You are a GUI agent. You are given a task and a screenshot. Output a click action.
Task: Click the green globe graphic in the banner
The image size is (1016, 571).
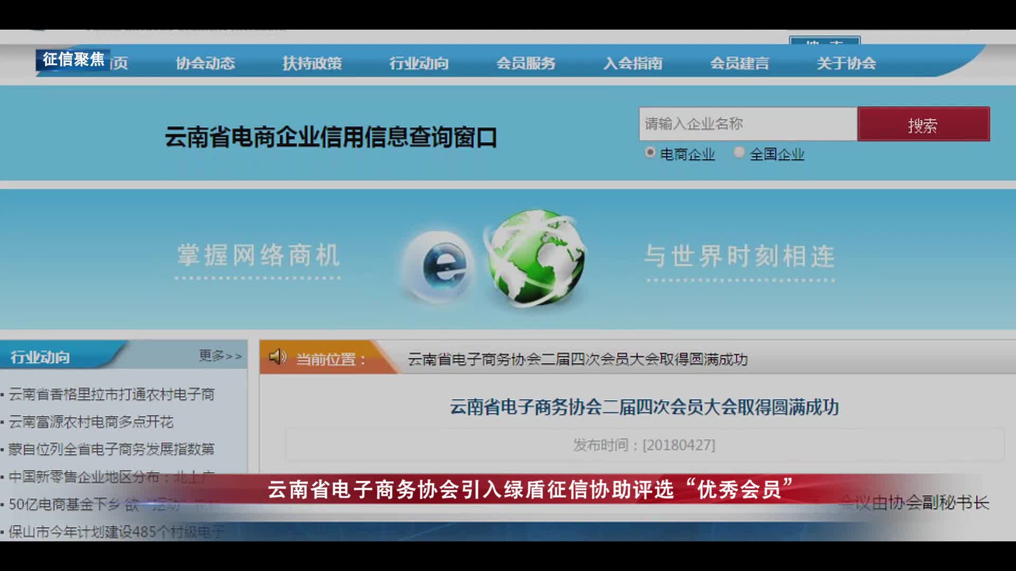pyautogui.click(x=534, y=257)
